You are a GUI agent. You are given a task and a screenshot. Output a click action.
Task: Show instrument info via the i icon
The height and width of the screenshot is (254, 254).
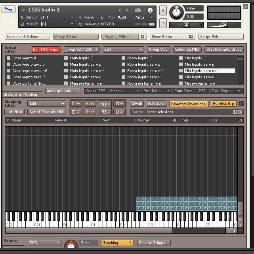pyautogui.click(x=150, y=10)
